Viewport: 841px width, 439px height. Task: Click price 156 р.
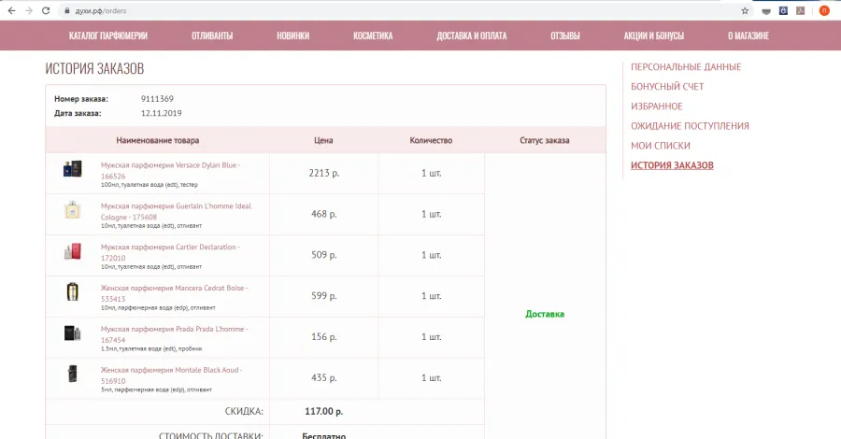pyautogui.click(x=324, y=336)
